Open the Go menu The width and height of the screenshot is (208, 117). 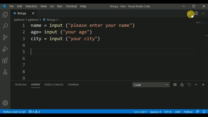pyautogui.click(x=52, y=6)
